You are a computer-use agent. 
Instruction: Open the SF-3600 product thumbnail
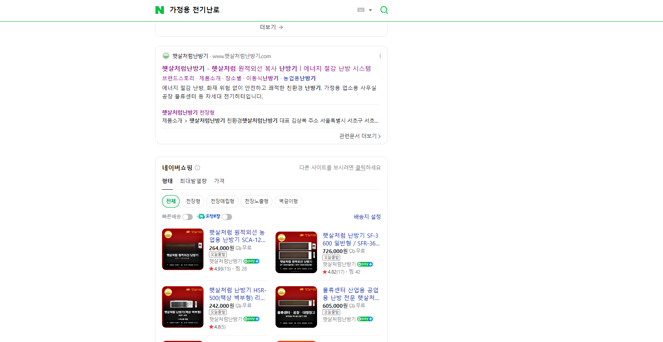tap(296, 252)
